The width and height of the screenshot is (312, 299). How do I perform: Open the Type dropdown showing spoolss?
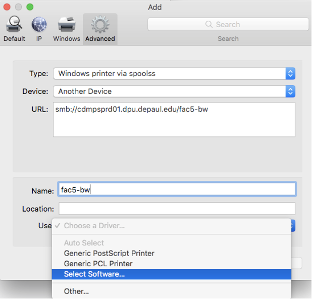pyautogui.click(x=174, y=74)
